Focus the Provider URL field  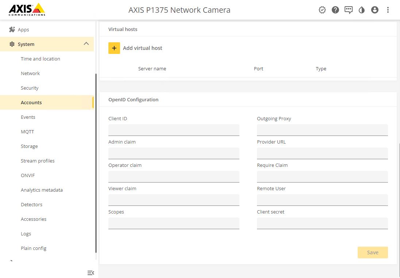[323, 153]
